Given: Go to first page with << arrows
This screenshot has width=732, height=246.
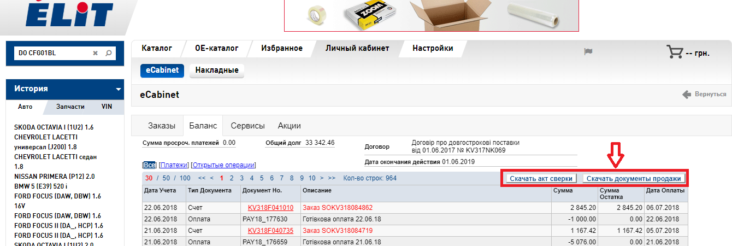Looking at the screenshot, I should point(202,178).
